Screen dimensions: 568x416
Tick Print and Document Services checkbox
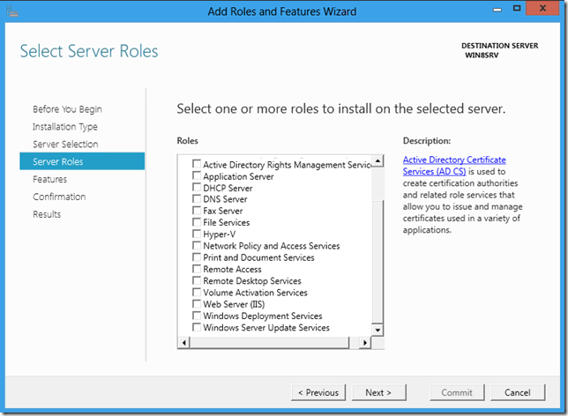point(197,257)
